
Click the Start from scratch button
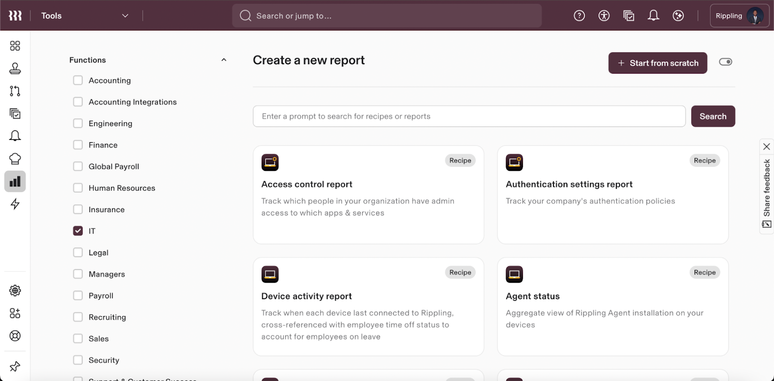pyautogui.click(x=658, y=63)
